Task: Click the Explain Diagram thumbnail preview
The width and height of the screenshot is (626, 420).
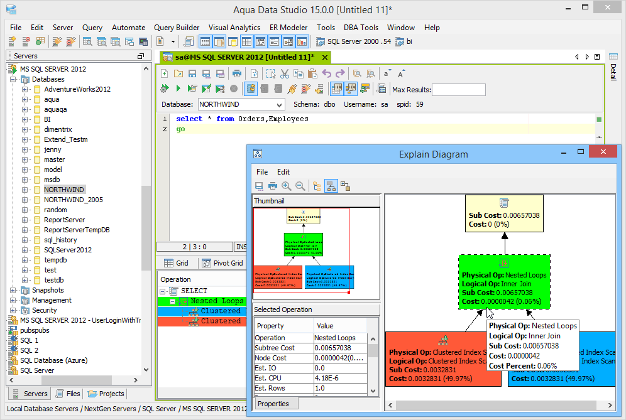Action: coord(316,253)
